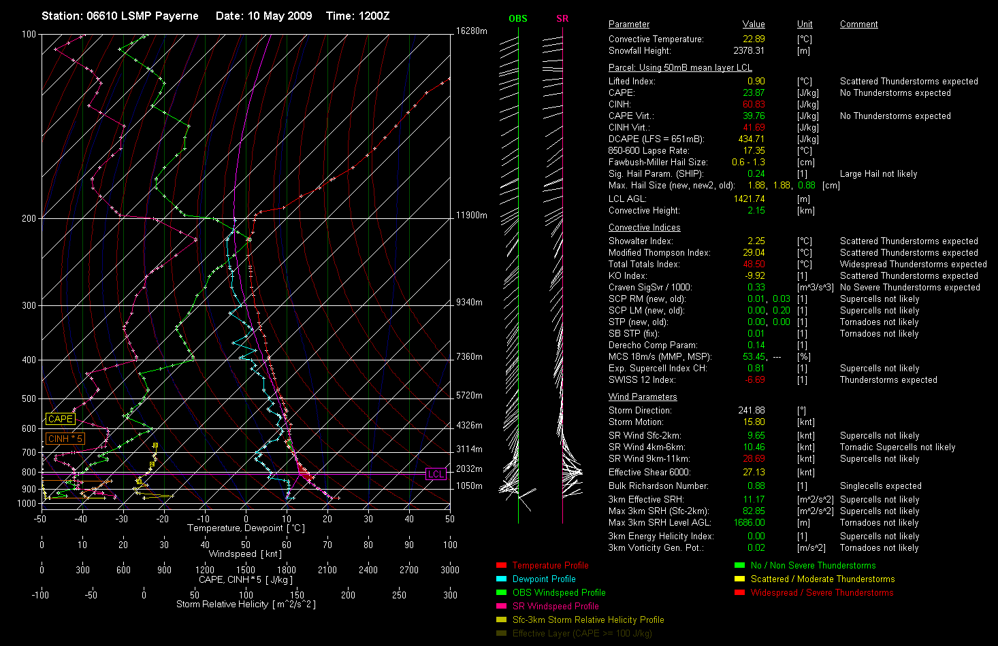Viewport: 998px width, 646px height.
Task: Select the green OBS Windspeed Profile swatch
Action: coord(501,592)
